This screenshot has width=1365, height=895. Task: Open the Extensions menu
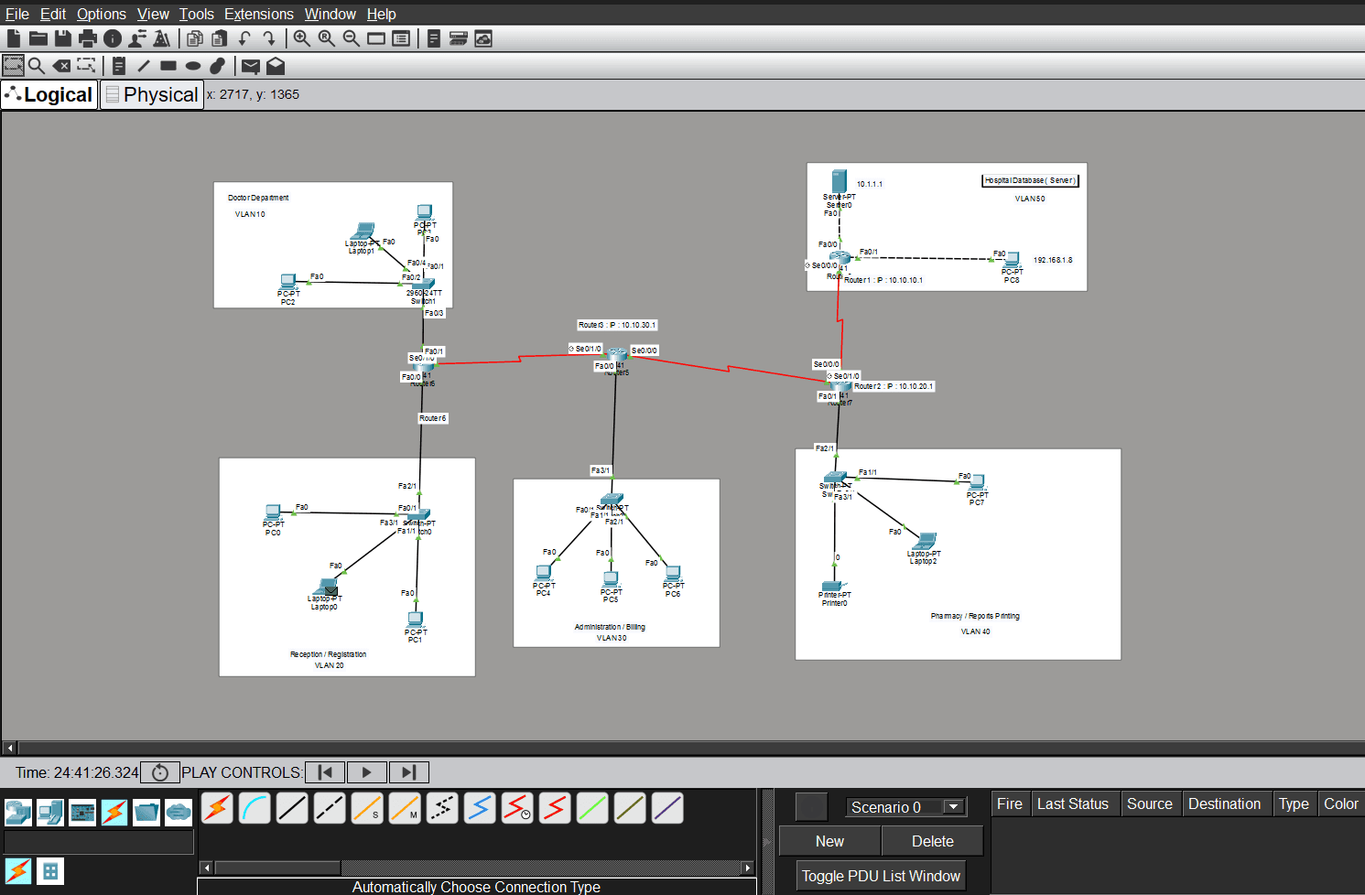[259, 14]
